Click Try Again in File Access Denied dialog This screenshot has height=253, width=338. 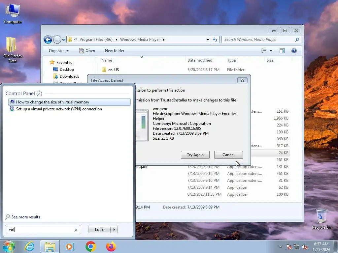(195, 155)
